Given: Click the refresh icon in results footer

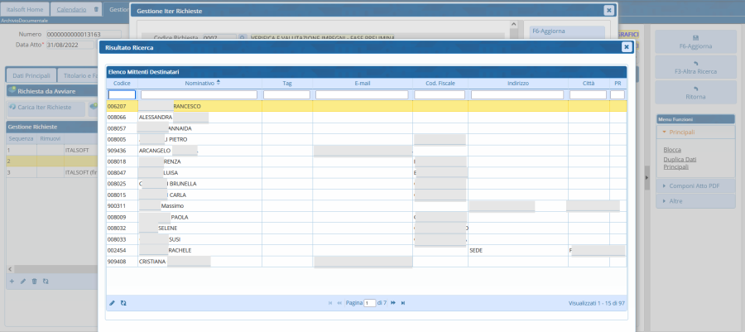Looking at the screenshot, I should tap(123, 303).
